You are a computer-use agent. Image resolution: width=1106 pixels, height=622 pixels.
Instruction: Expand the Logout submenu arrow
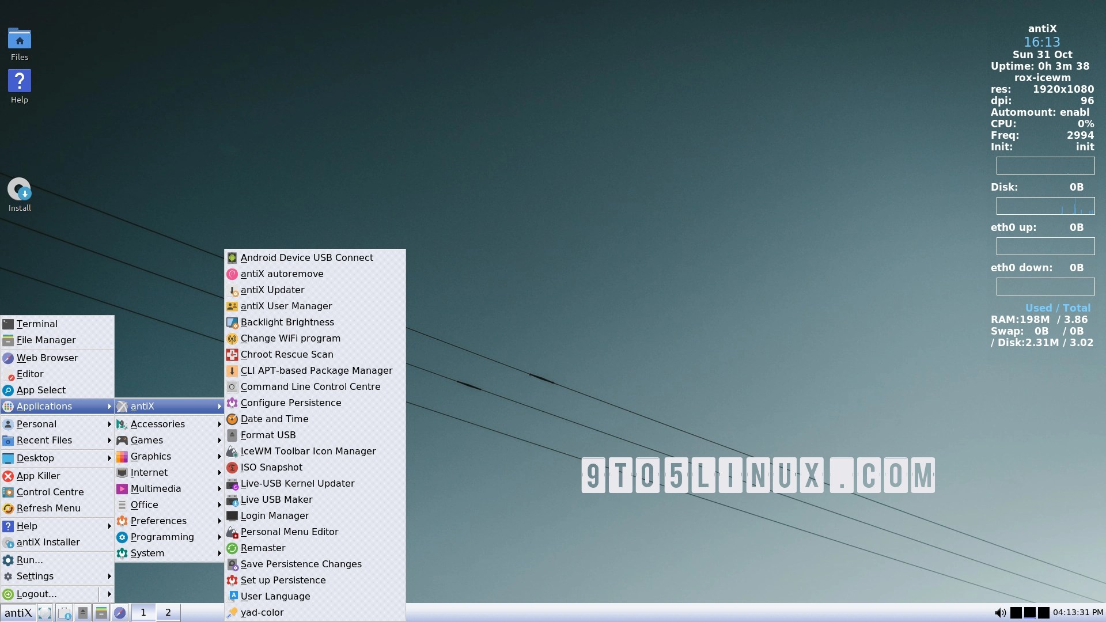[x=109, y=594]
